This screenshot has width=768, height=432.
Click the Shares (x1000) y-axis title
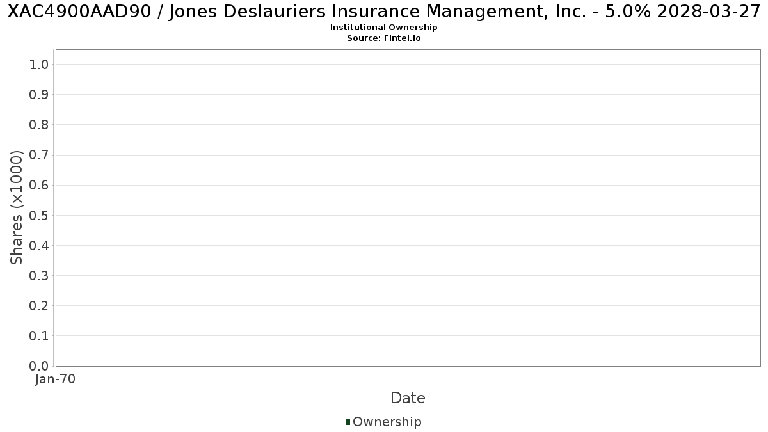pyautogui.click(x=17, y=207)
